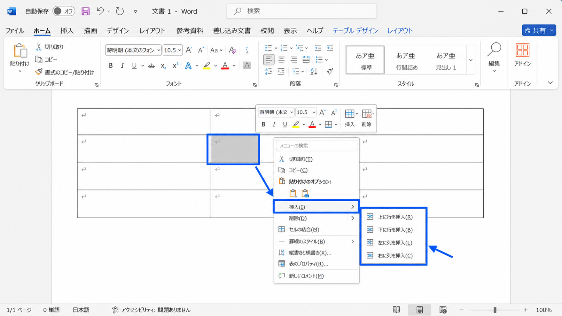Apply the 見出し 1 style

click(x=446, y=60)
